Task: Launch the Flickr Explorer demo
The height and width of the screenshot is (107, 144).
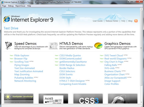Action: pyautogui.click(x=22, y=55)
